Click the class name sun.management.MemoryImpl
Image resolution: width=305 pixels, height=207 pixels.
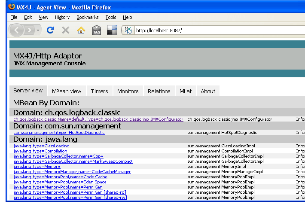[217, 166]
